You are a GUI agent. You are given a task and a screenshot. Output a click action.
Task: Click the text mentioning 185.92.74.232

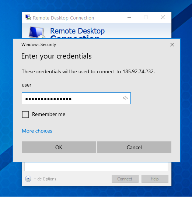click(88, 71)
